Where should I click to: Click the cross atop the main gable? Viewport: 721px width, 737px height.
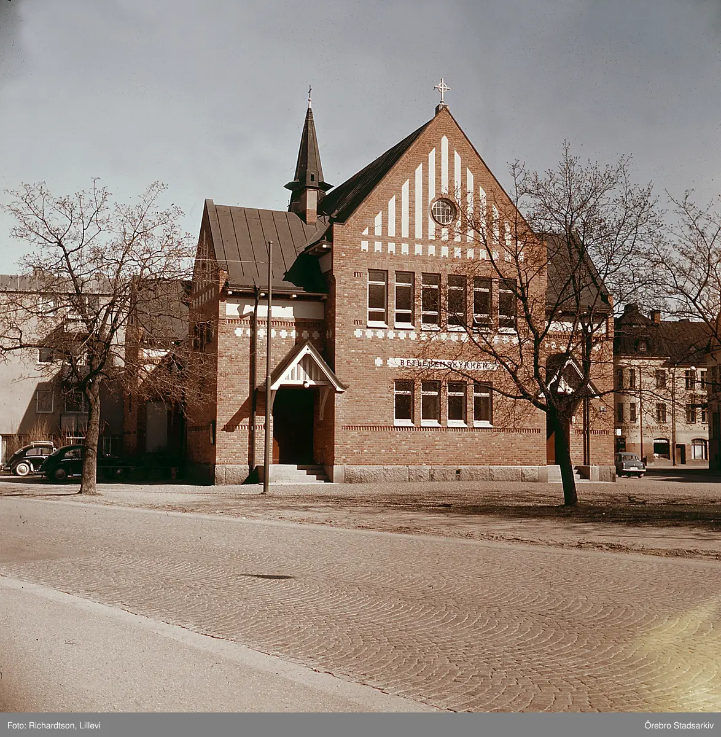[x=442, y=90]
